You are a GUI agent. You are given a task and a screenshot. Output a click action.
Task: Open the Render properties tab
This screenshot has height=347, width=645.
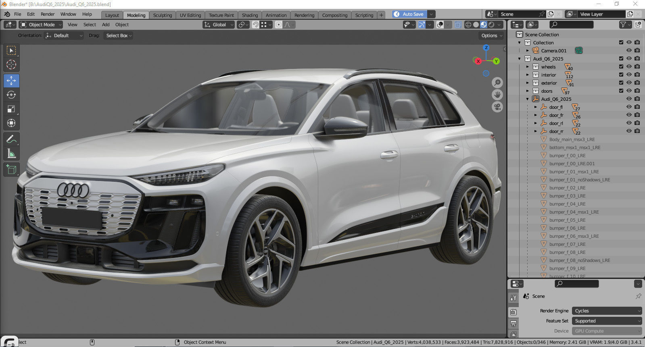tap(513, 312)
